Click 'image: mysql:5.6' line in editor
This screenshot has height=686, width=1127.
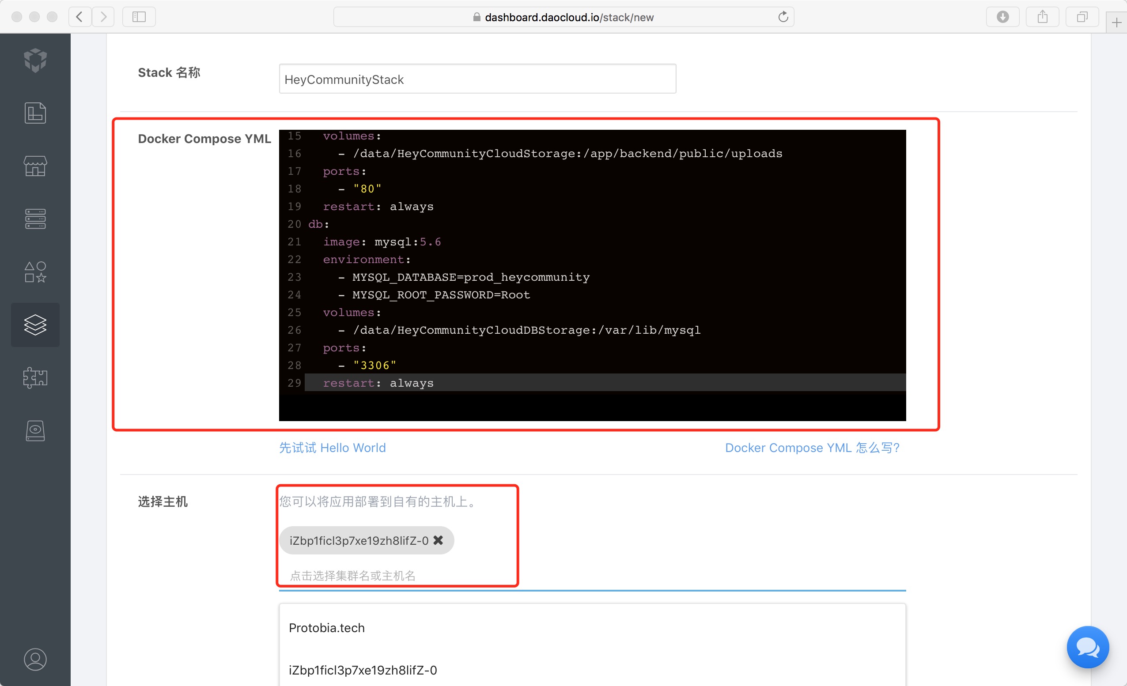point(382,242)
